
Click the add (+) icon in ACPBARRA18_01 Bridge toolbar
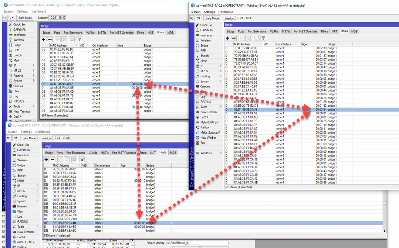point(46,159)
